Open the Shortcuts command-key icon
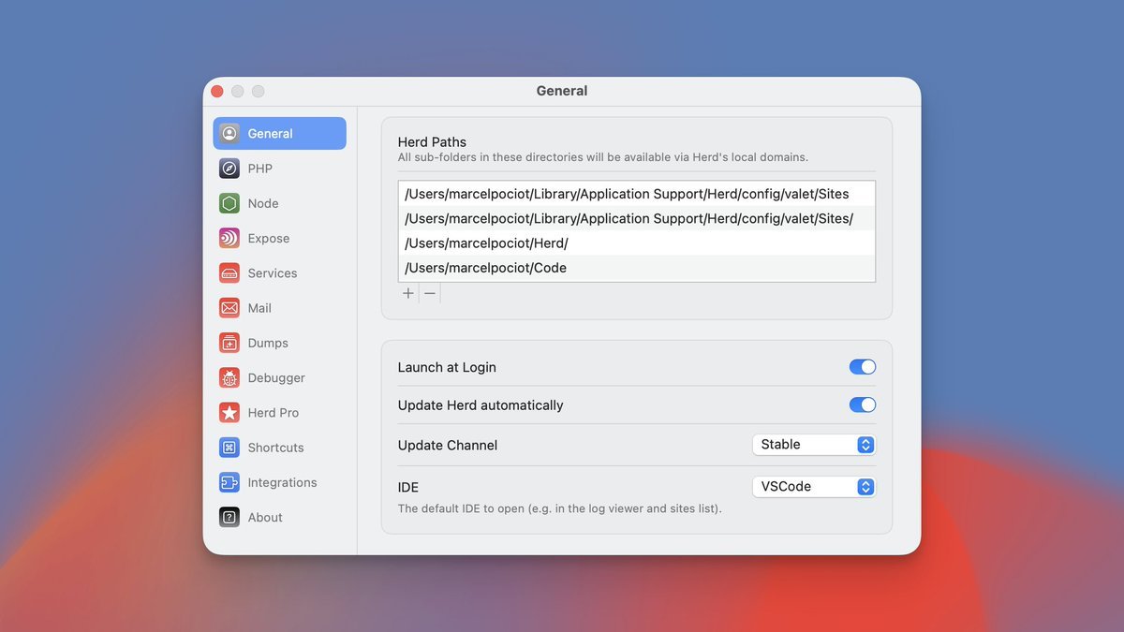Screen dimensions: 1124x632 229,448
